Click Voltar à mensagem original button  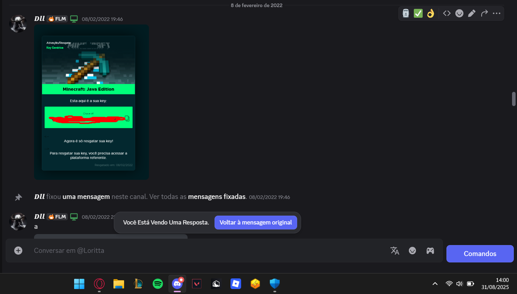pos(256,223)
